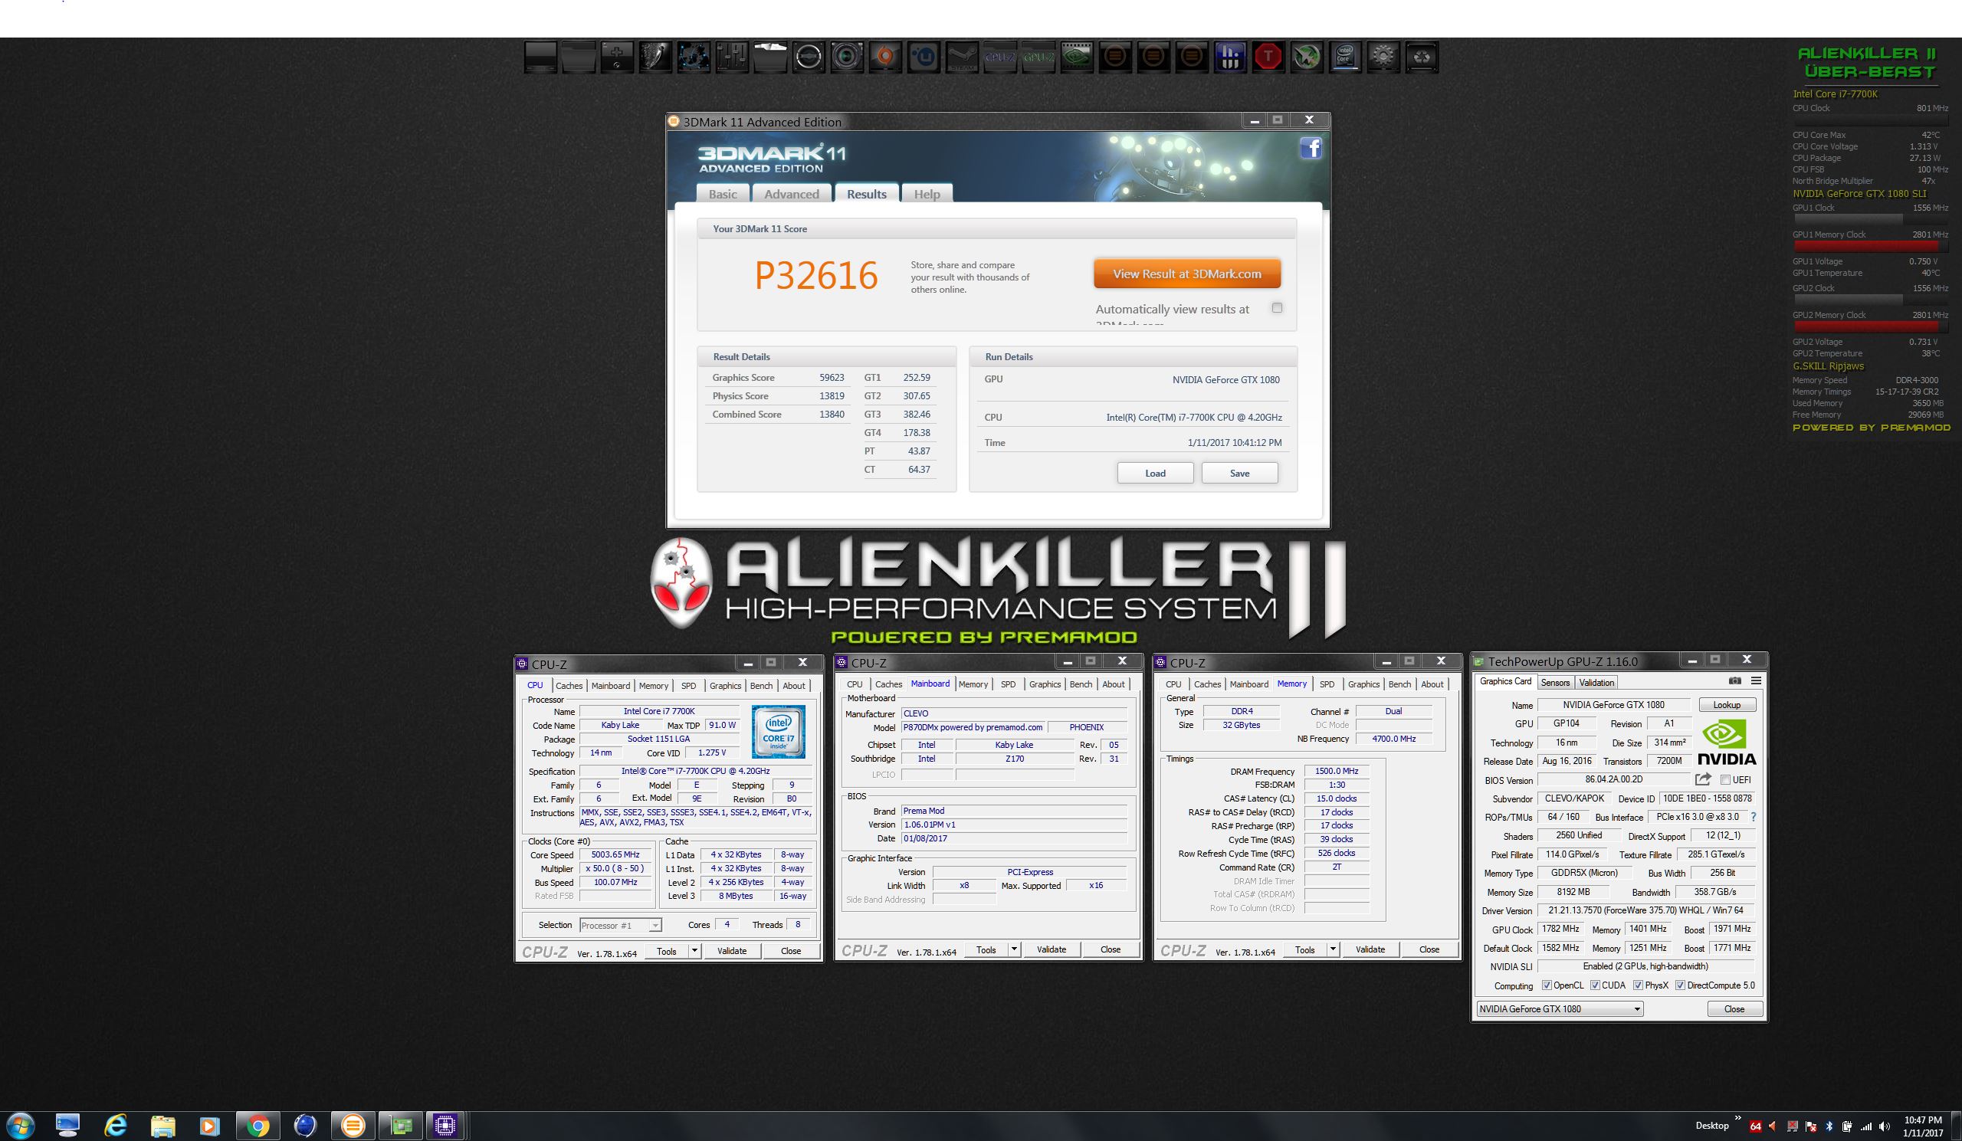Open the Processor #1 selection dropdown
Screen dimensions: 1962x1141
[x=621, y=926]
